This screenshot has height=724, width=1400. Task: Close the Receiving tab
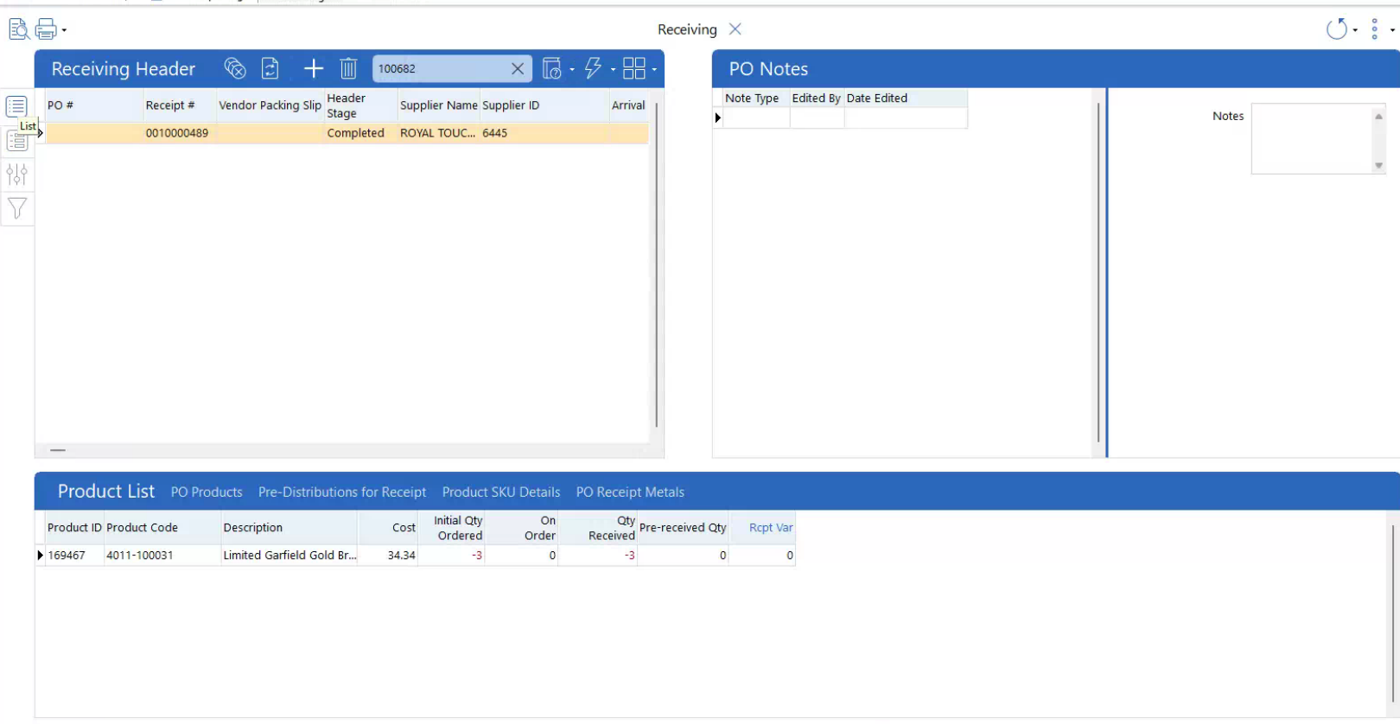[735, 29]
